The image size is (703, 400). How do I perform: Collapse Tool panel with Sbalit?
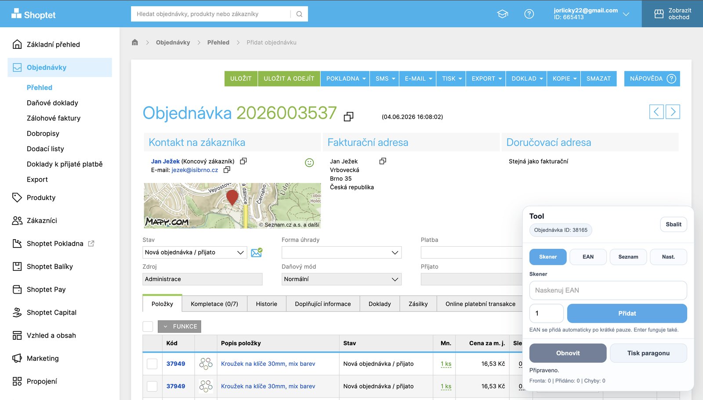[x=674, y=224]
